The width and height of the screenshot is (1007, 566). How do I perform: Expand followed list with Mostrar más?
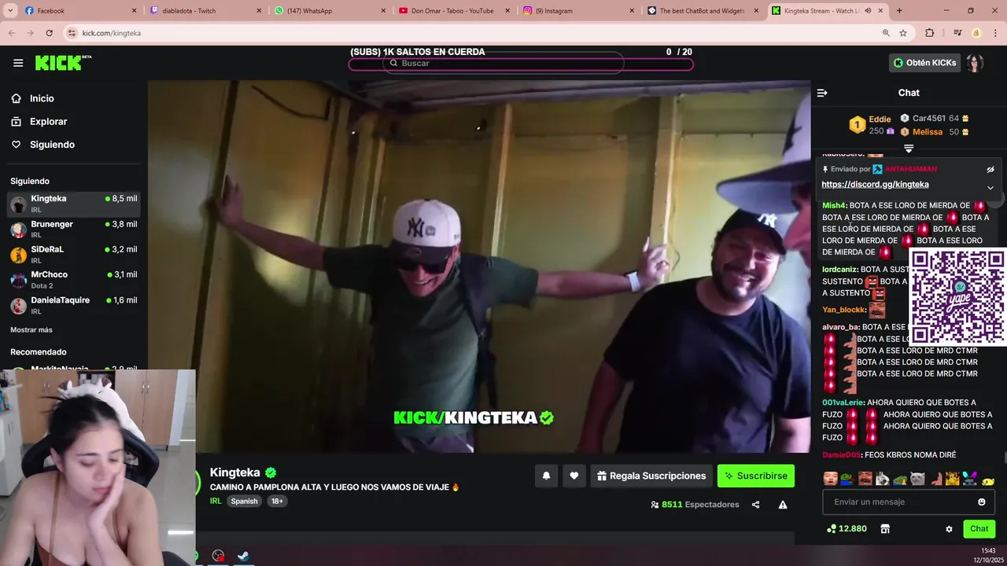click(x=31, y=330)
